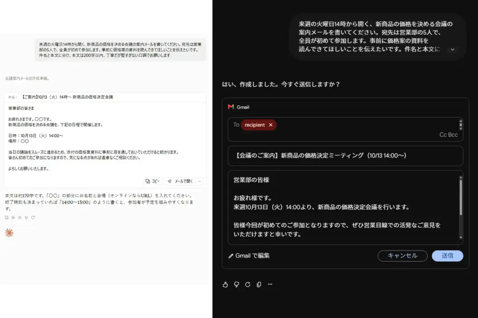
Task: Give thumbs up on the dark chat response
Action: pos(225,284)
